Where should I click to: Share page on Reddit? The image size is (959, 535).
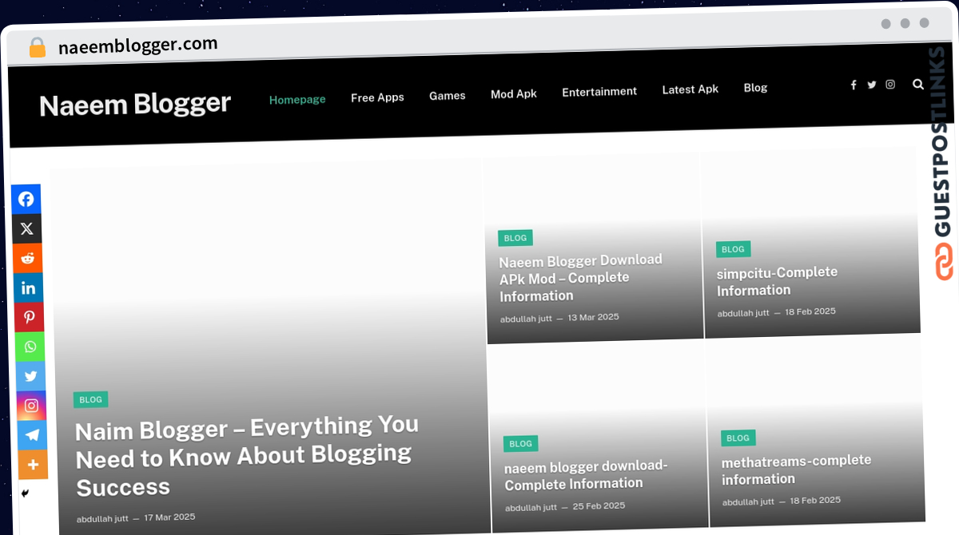(x=27, y=259)
